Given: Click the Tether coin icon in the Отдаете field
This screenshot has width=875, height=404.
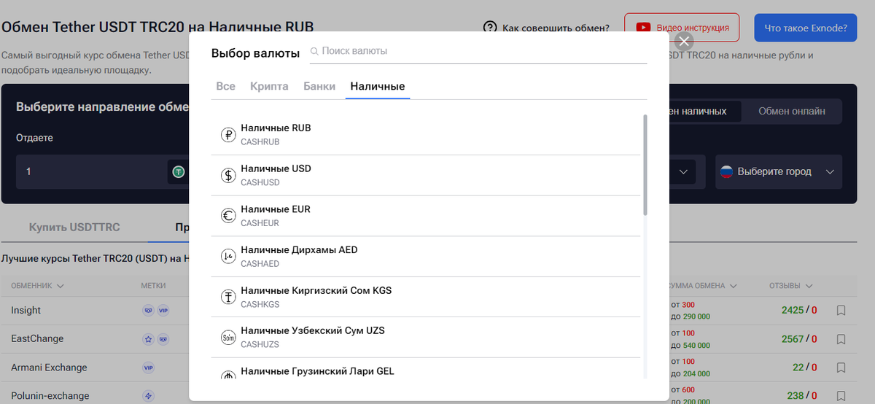Looking at the screenshot, I should tap(179, 172).
